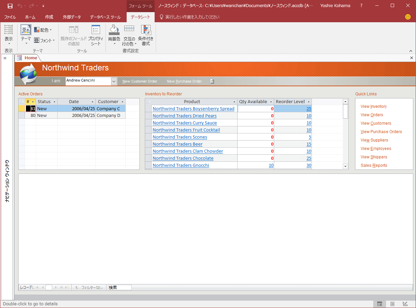Image resolution: width=416 pixels, height=308 pixels.
Task: Open the View Orders quick link
Action: 372,115
